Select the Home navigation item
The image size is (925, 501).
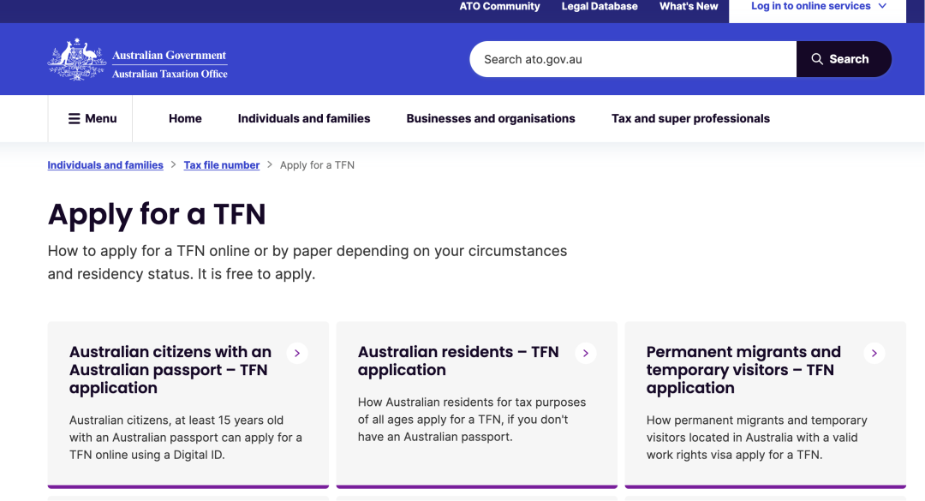(185, 119)
